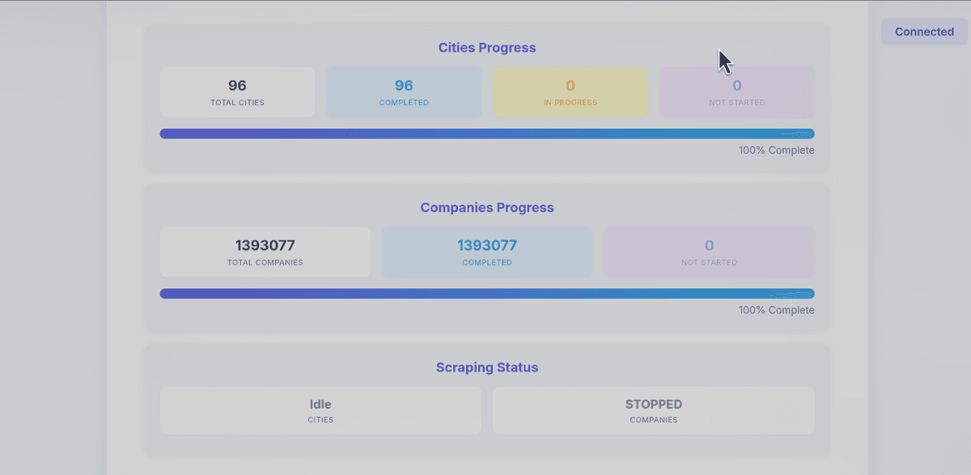The image size is (971, 475).
Task: Click the Cities progress bar
Action: 487,134
